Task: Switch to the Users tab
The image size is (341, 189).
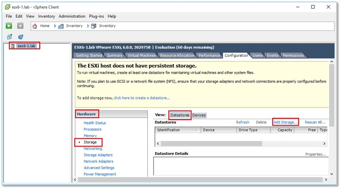Action: pos(257,55)
